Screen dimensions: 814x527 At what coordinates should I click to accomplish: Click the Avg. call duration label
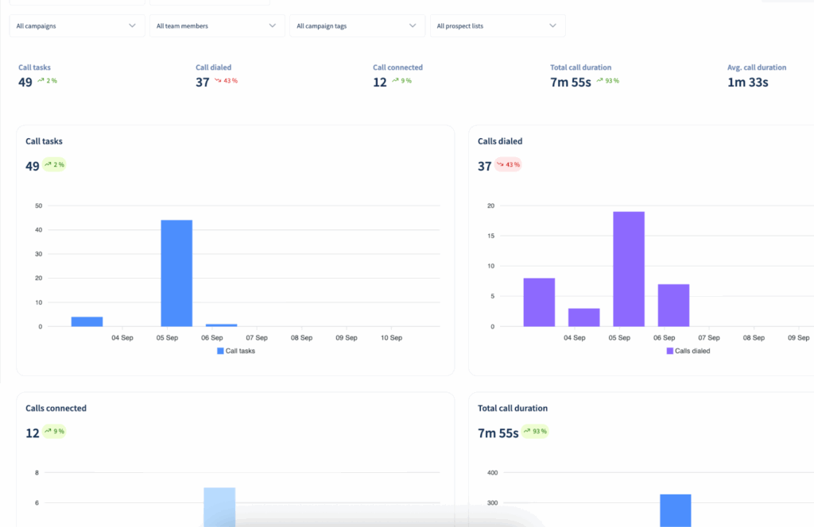click(x=757, y=67)
